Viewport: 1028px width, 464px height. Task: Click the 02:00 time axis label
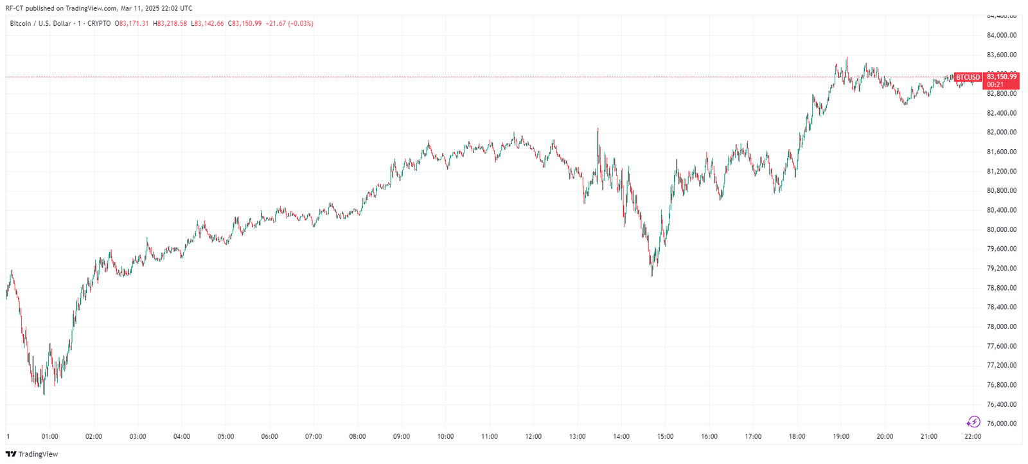(x=94, y=436)
